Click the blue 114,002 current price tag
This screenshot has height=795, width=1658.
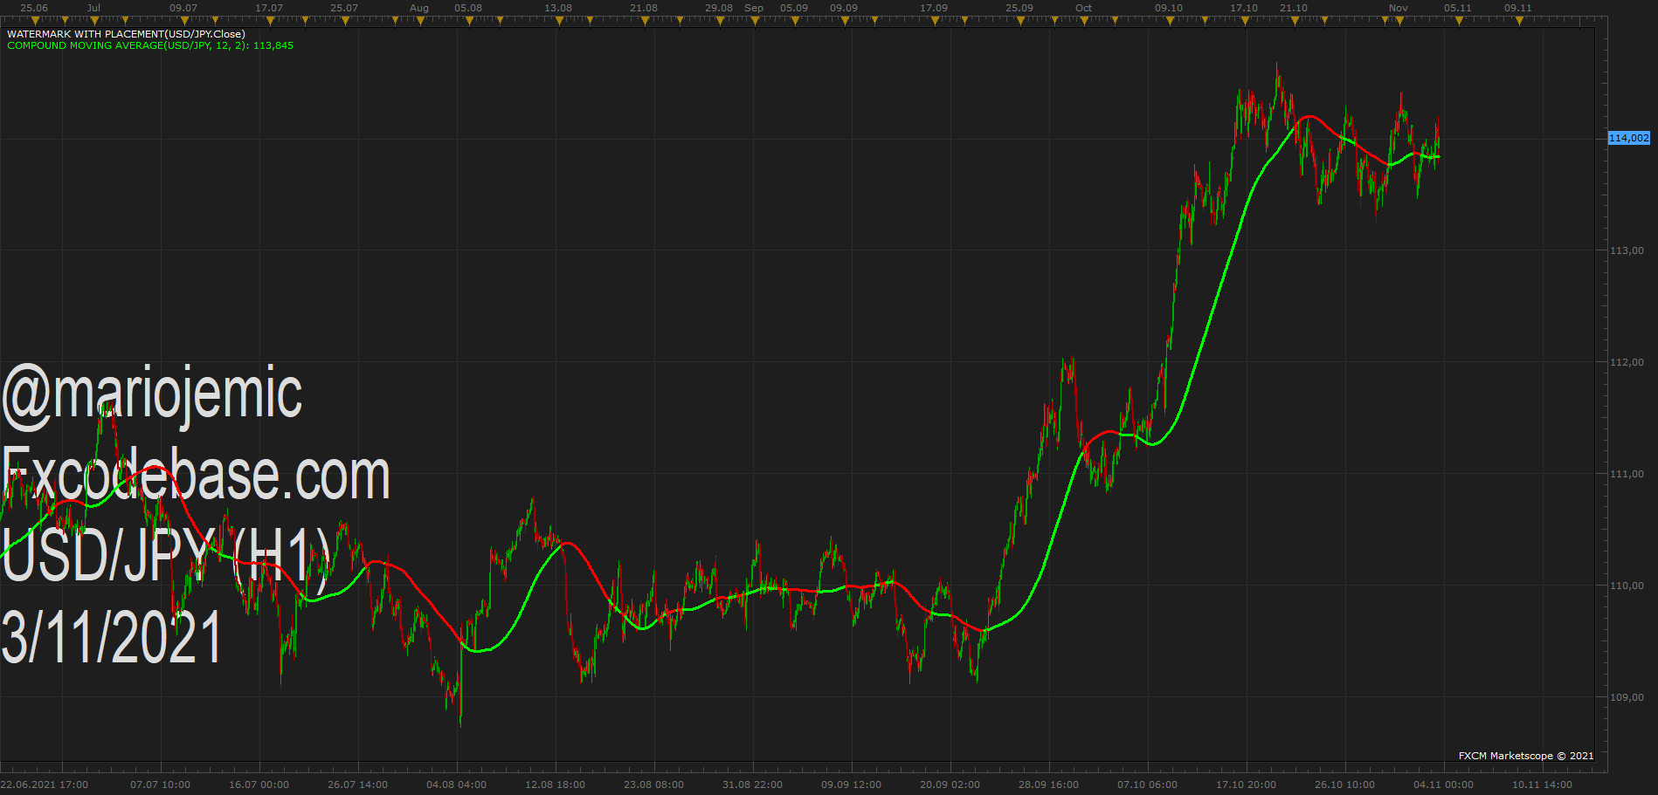[x=1629, y=138]
